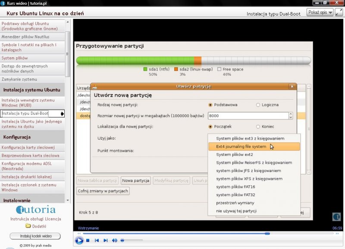Select the Podstawowa partition type radio button

click(x=210, y=105)
